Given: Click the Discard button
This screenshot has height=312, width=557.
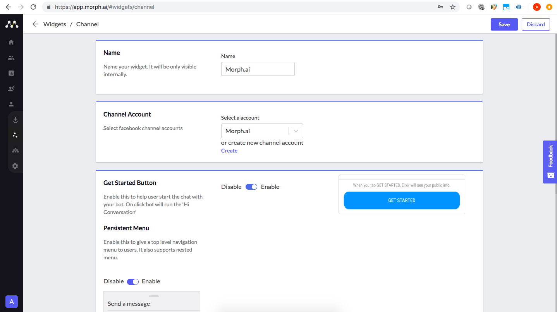Looking at the screenshot, I should pyautogui.click(x=536, y=24).
